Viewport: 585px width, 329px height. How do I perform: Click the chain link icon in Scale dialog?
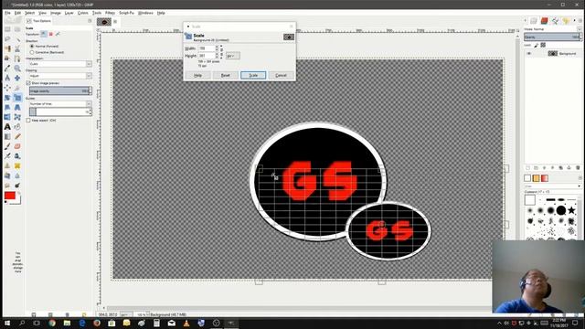pyautogui.click(x=221, y=52)
